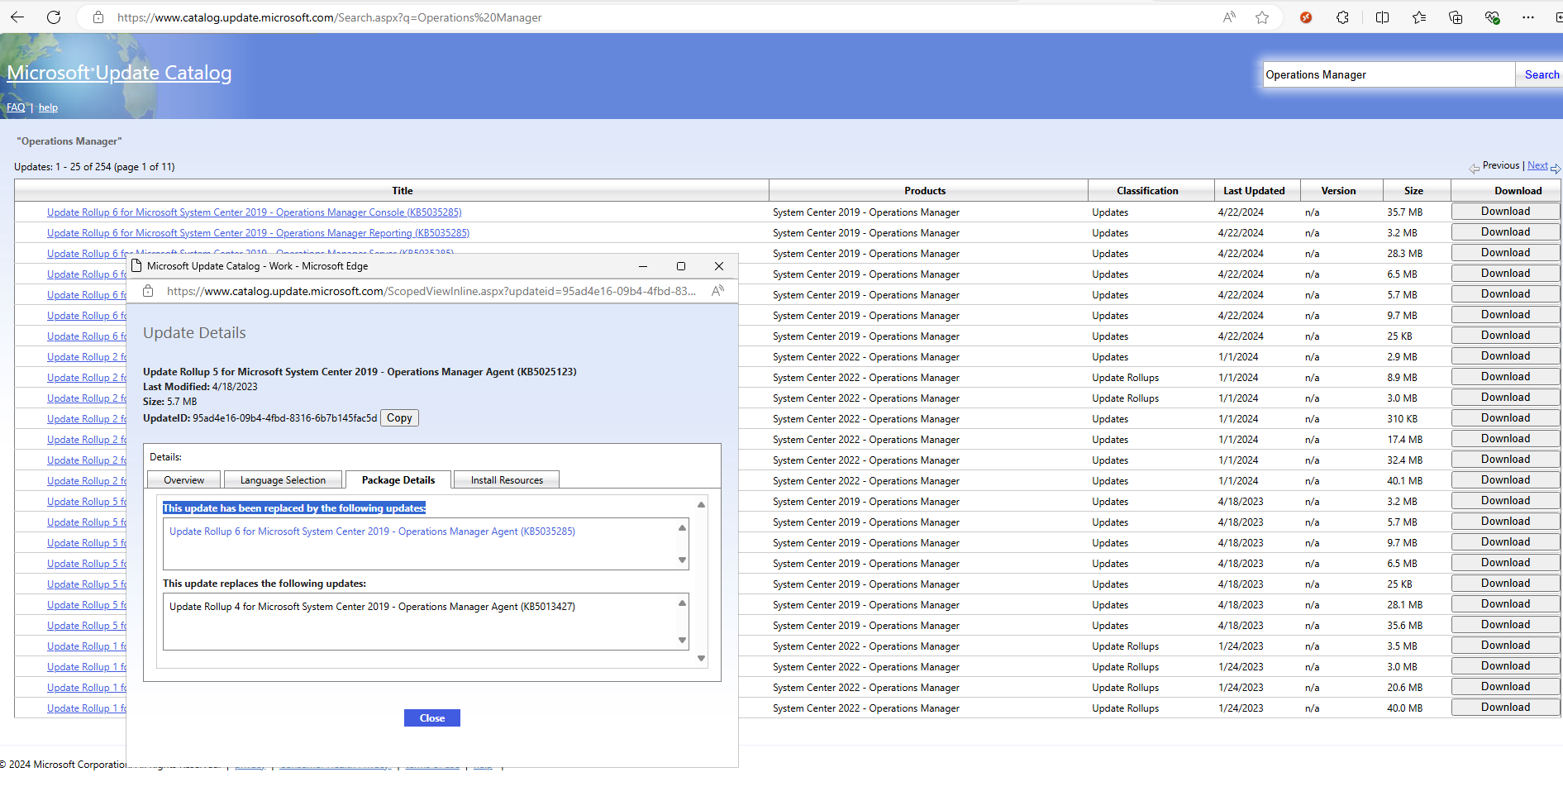Sort by Classification column header

1147,191
